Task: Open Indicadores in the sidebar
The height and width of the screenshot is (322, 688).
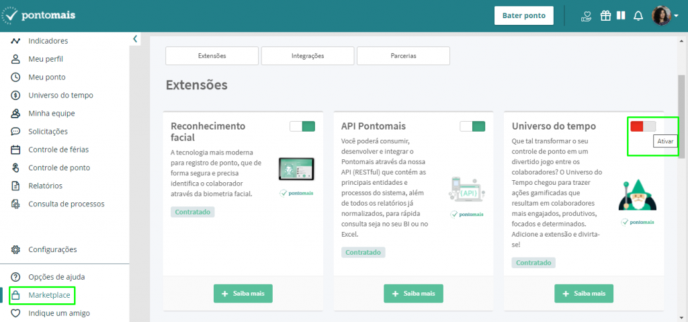Action: pos(48,41)
